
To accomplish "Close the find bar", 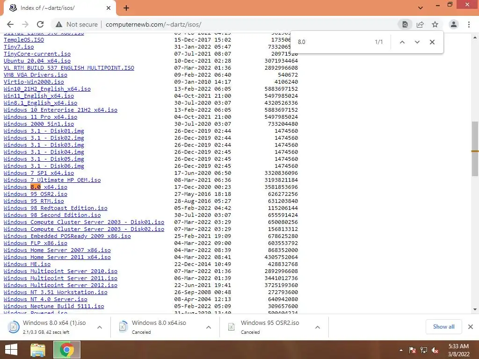I will tap(432, 42).
